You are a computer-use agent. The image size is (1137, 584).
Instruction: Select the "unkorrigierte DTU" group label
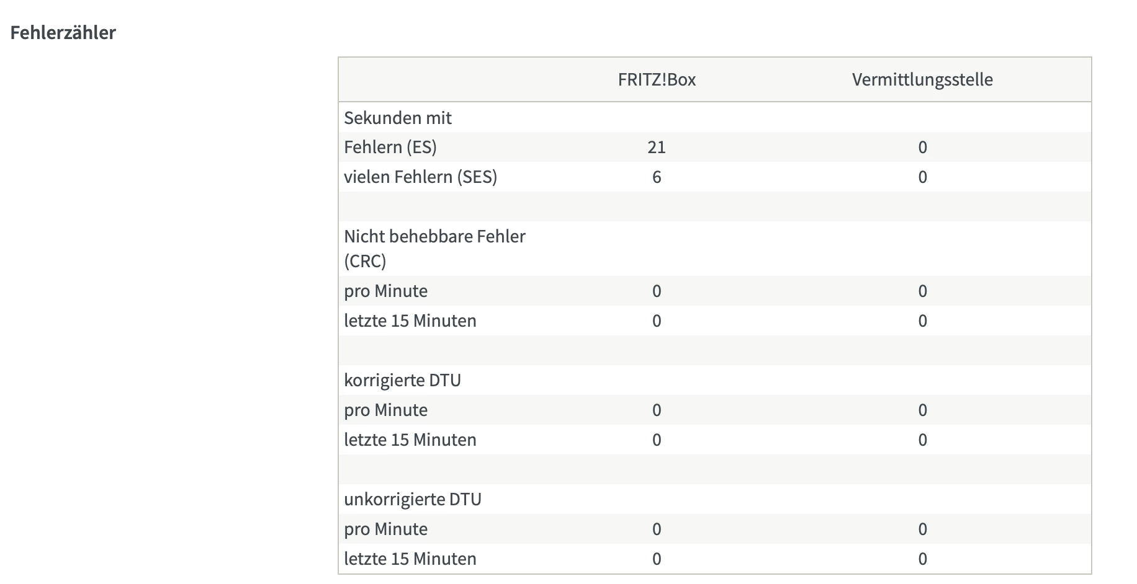pos(413,499)
